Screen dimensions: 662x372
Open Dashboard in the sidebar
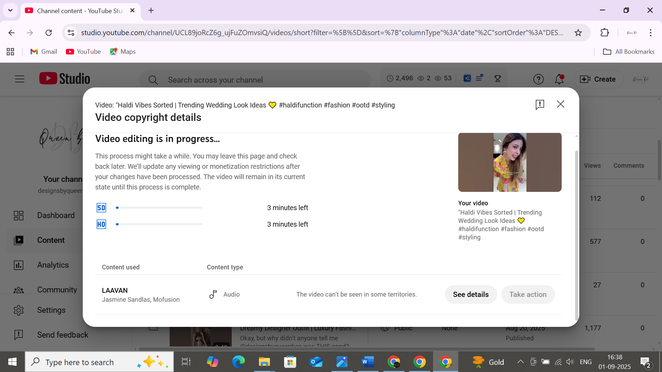tap(56, 215)
